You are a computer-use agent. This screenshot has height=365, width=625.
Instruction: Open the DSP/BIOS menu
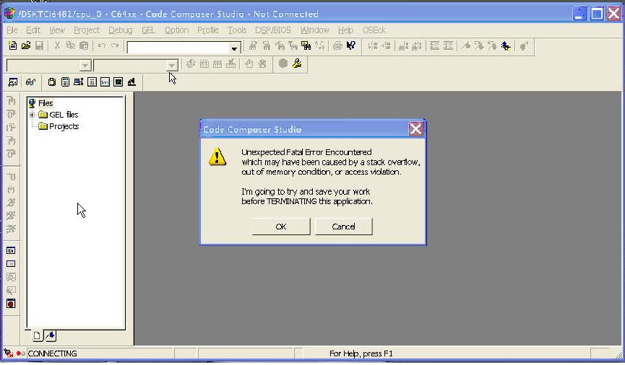[273, 30]
